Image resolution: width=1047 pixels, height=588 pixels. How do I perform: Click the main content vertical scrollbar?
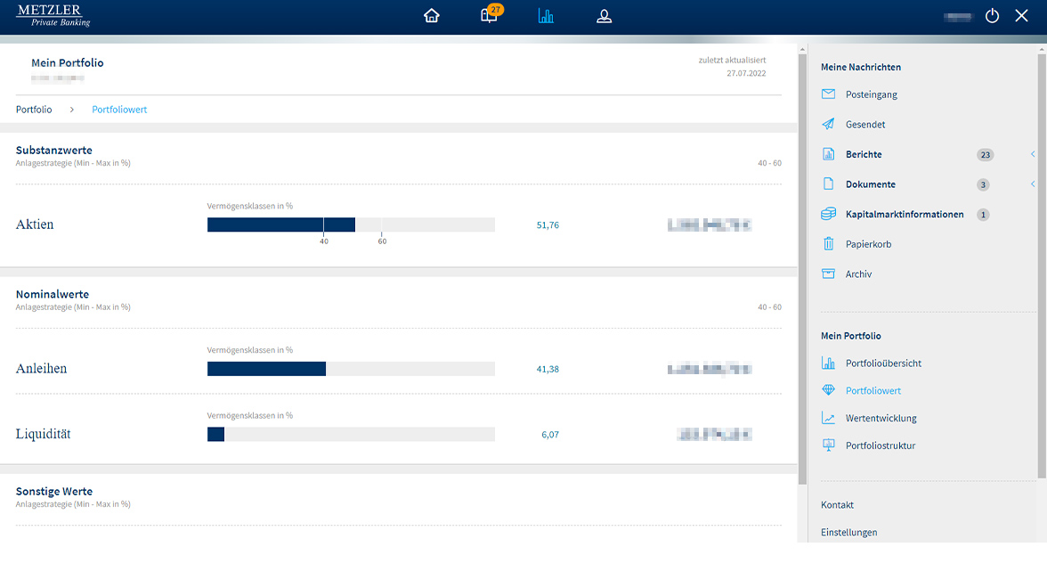802,267
